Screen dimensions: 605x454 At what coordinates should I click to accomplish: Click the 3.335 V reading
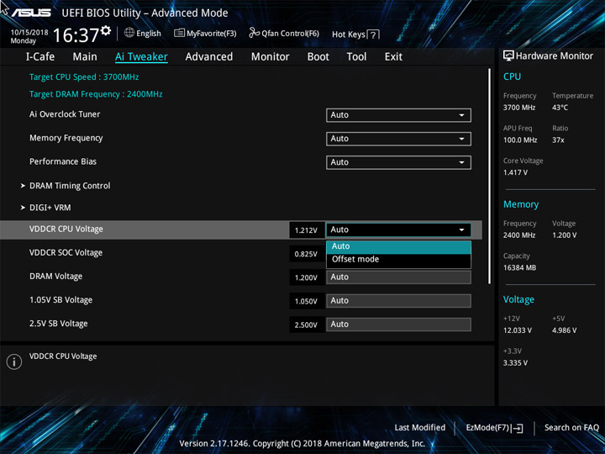tap(515, 363)
